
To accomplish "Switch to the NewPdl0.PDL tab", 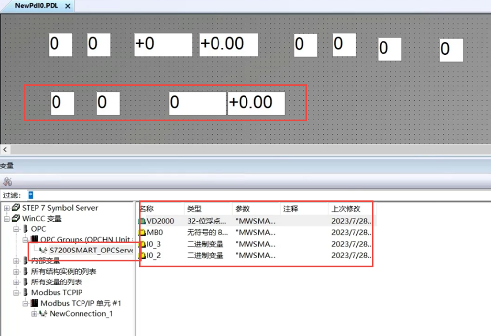I will click(37, 6).
